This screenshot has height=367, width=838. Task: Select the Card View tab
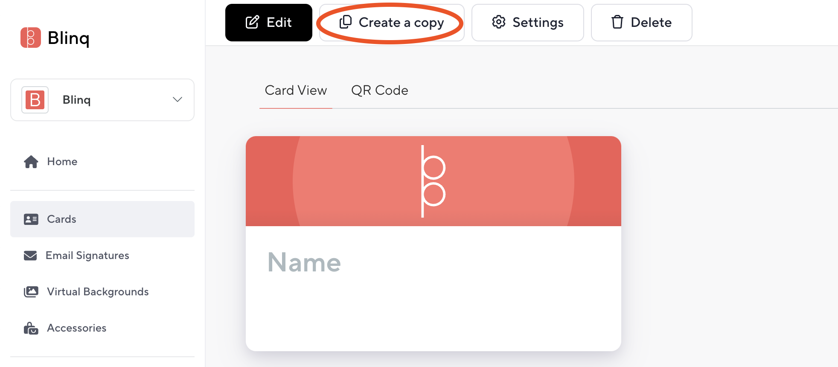pyautogui.click(x=296, y=90)
